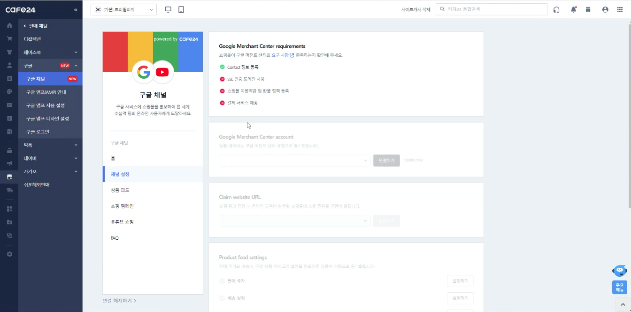The width and height of the screenshot is (631, 312).
Task: Select the 상품 피드 tab
Action: point(153,190)
